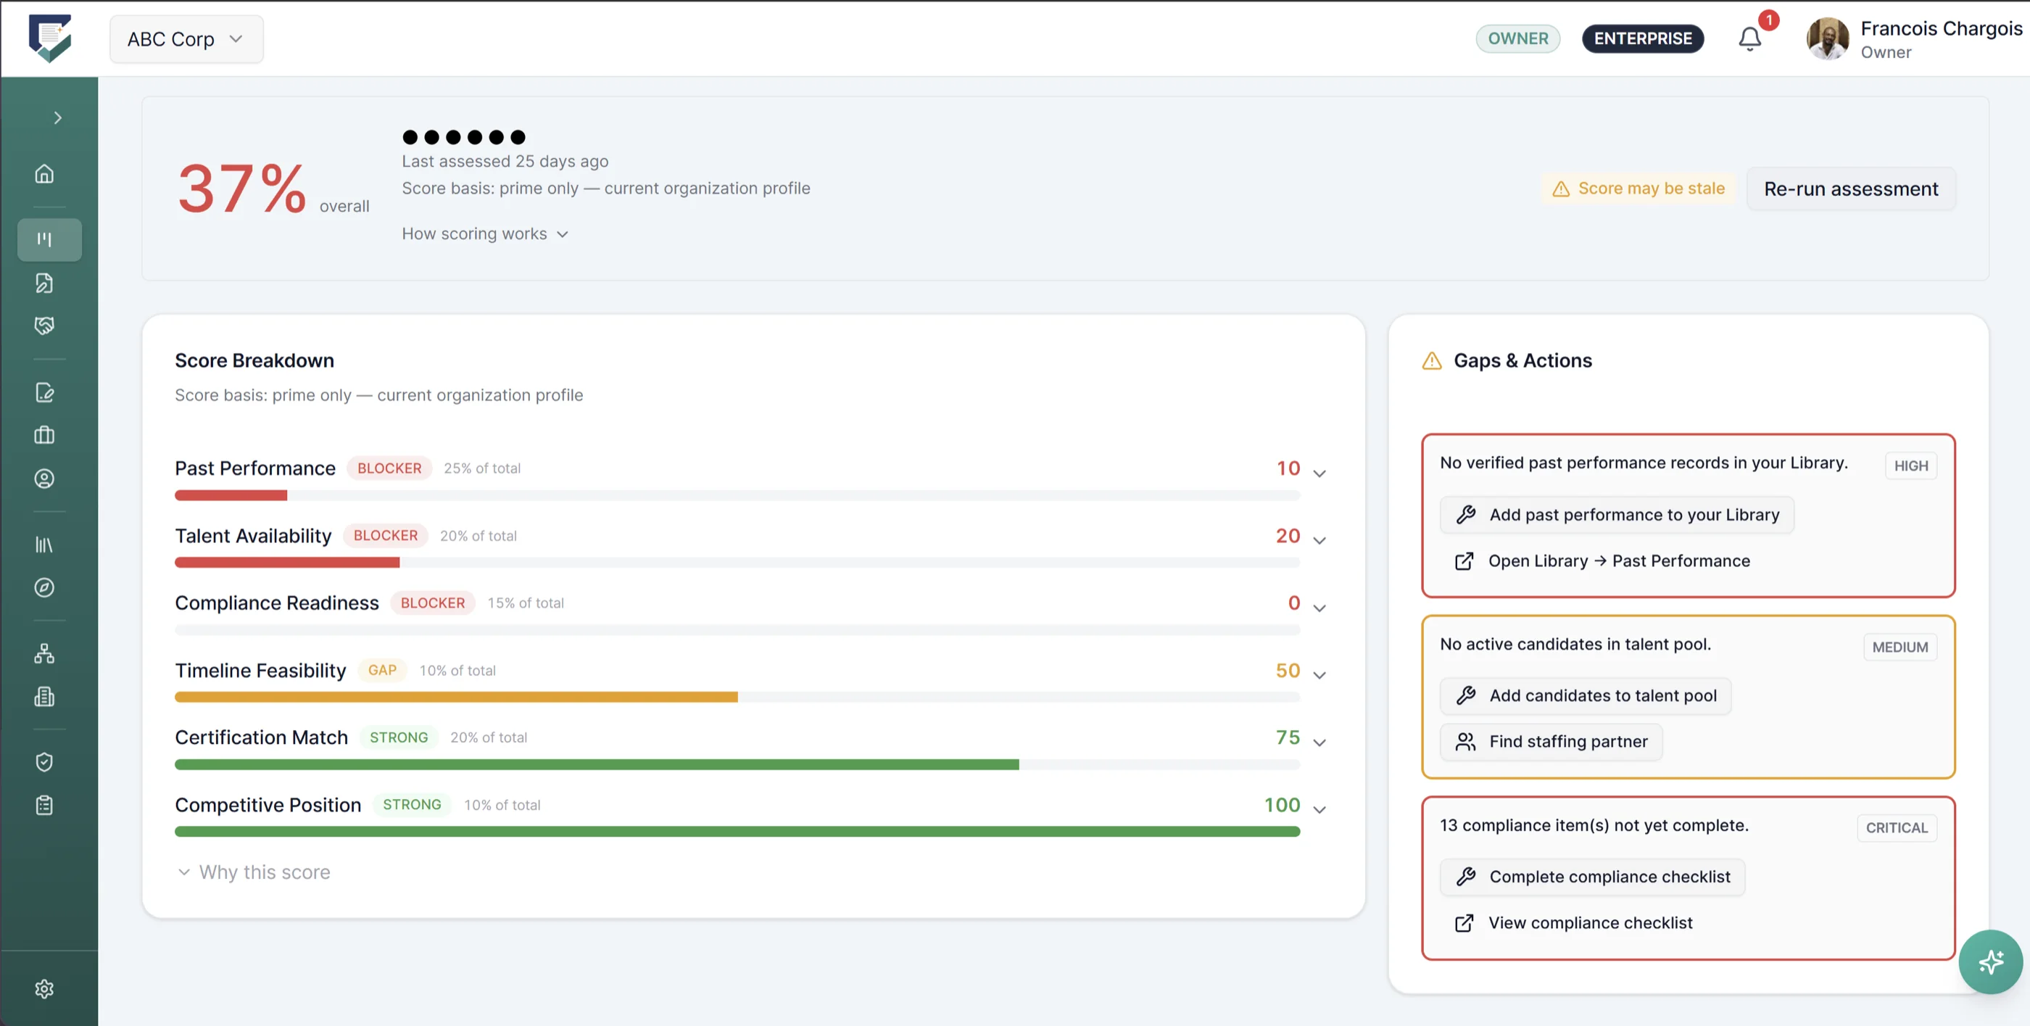
Task: Click Re-run assessment button
Action: [1850, 189]
